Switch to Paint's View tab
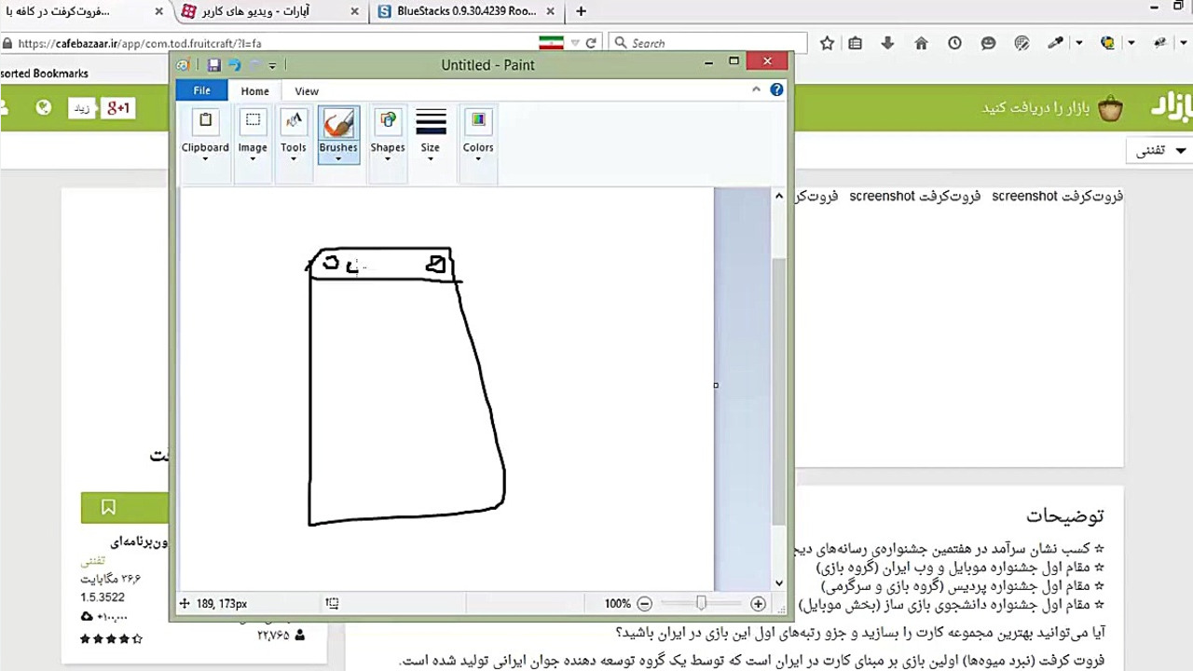The height and width of the screenshot is (671, 1193). click(306, 90)
